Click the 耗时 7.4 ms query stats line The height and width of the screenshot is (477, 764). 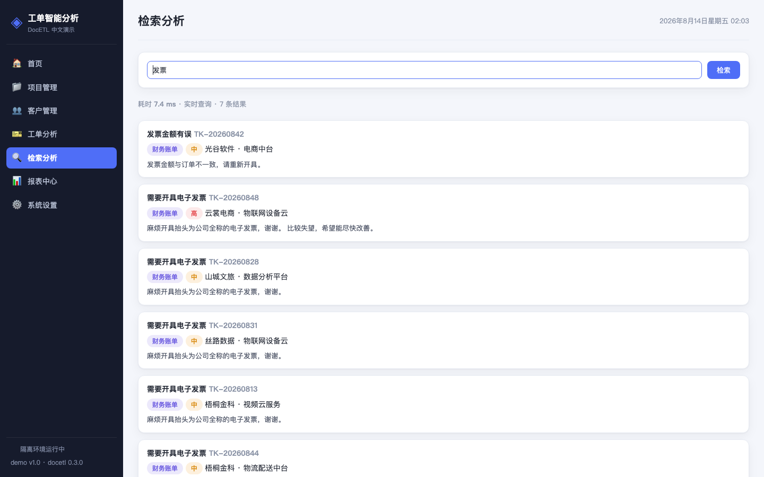click(192, 104)
